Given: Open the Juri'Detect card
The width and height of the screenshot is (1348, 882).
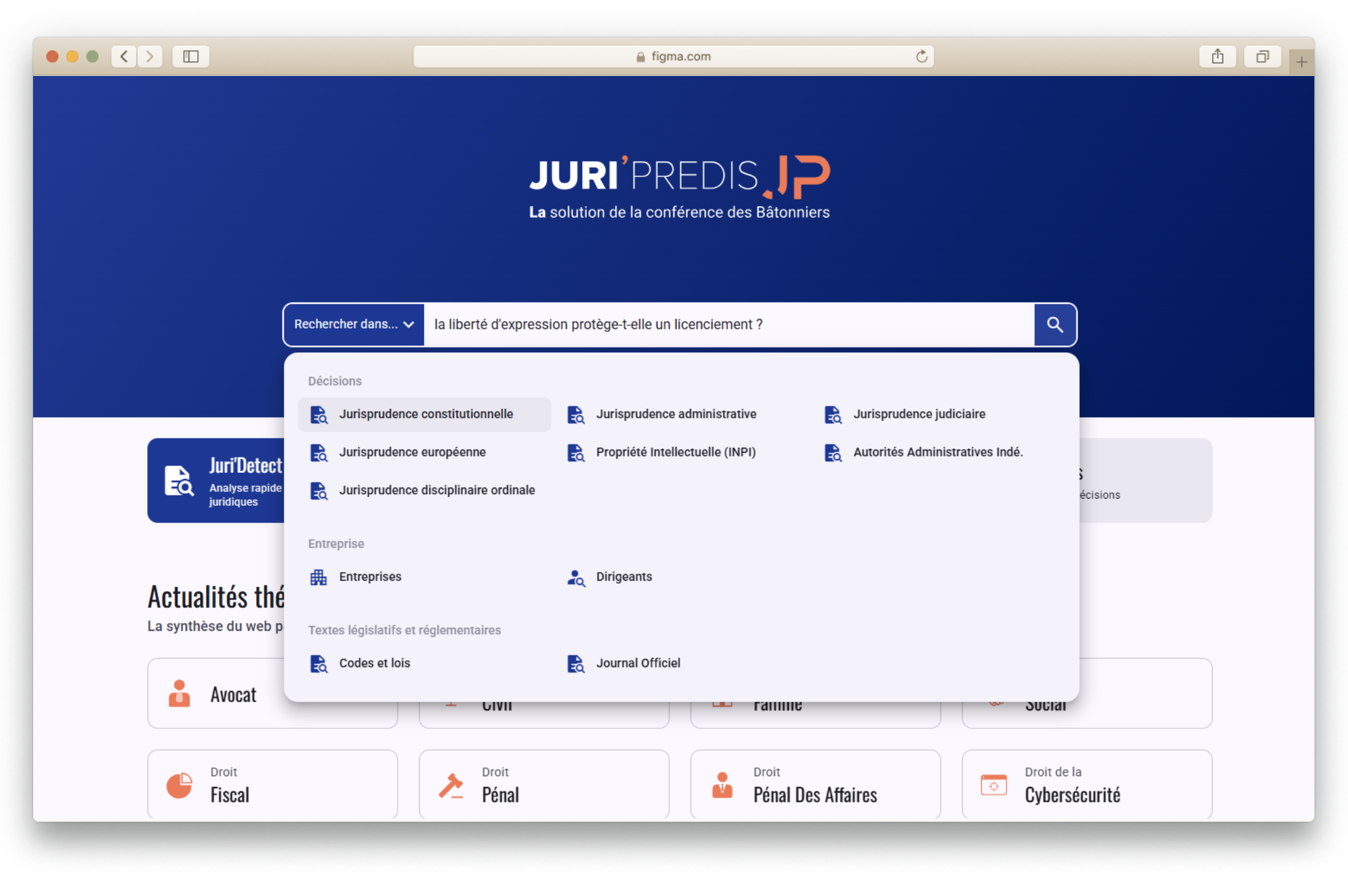Looking at the screenshot, I should [216, 480].
